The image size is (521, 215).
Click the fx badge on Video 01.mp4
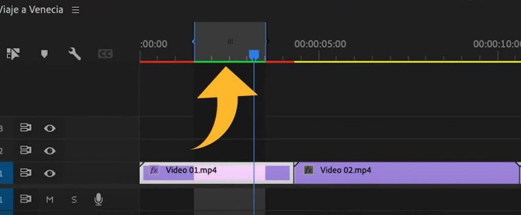tap(154, 170)
